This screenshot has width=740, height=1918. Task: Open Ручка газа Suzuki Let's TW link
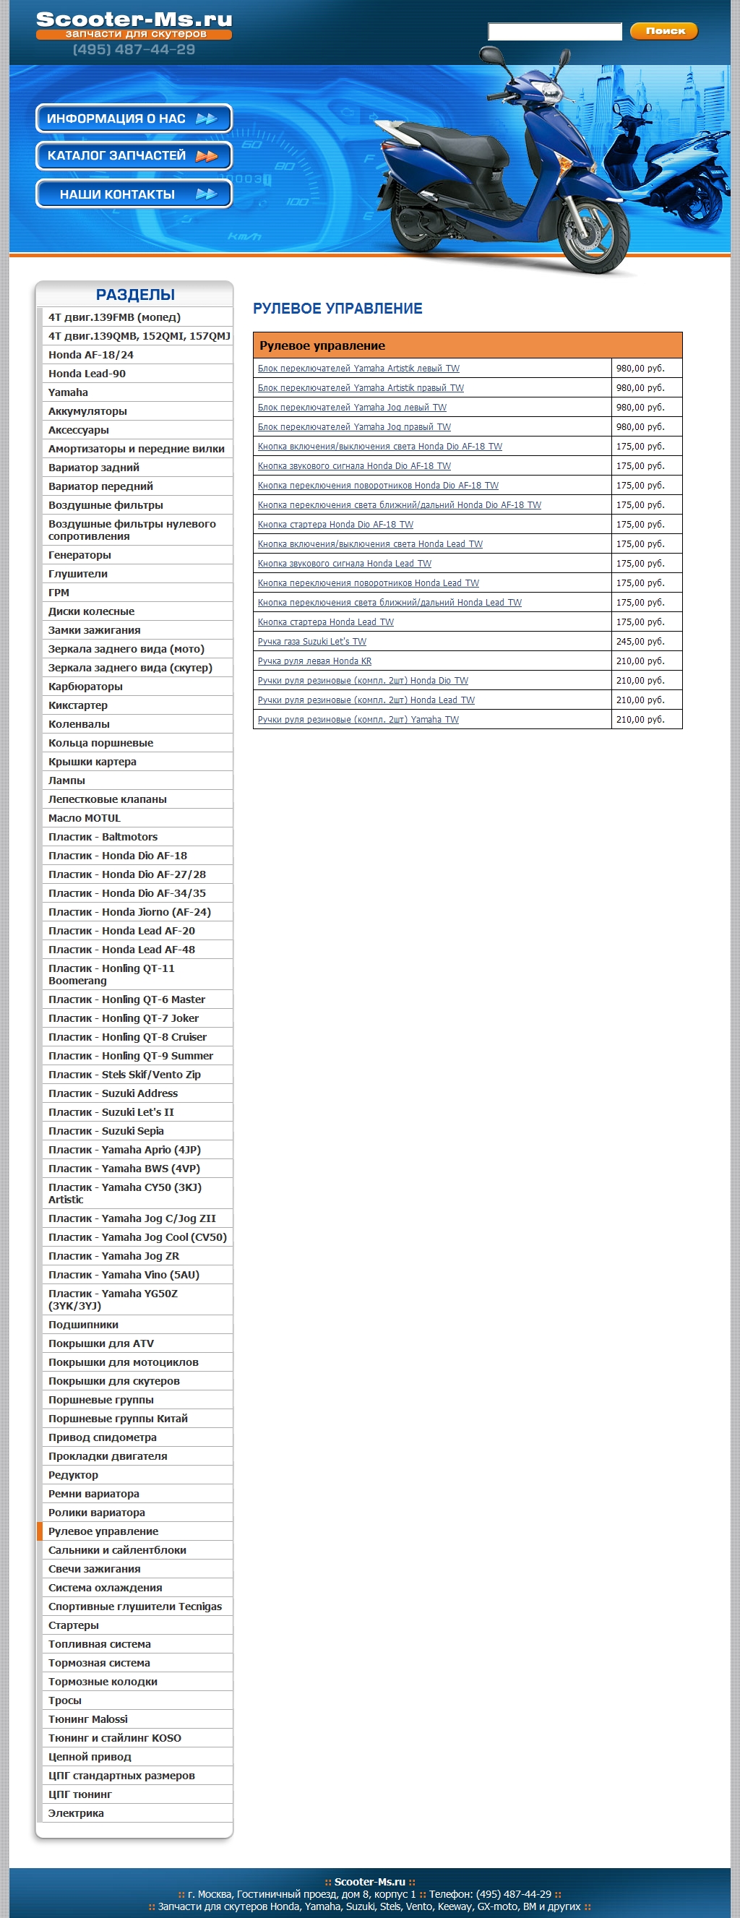312,641
